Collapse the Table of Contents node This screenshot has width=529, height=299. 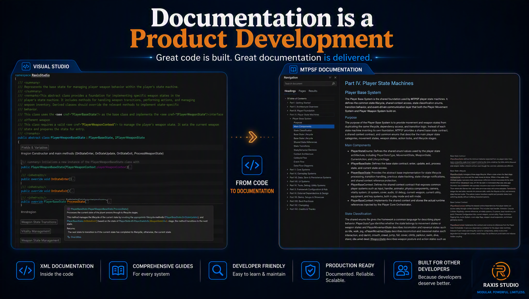pos(285,99)
